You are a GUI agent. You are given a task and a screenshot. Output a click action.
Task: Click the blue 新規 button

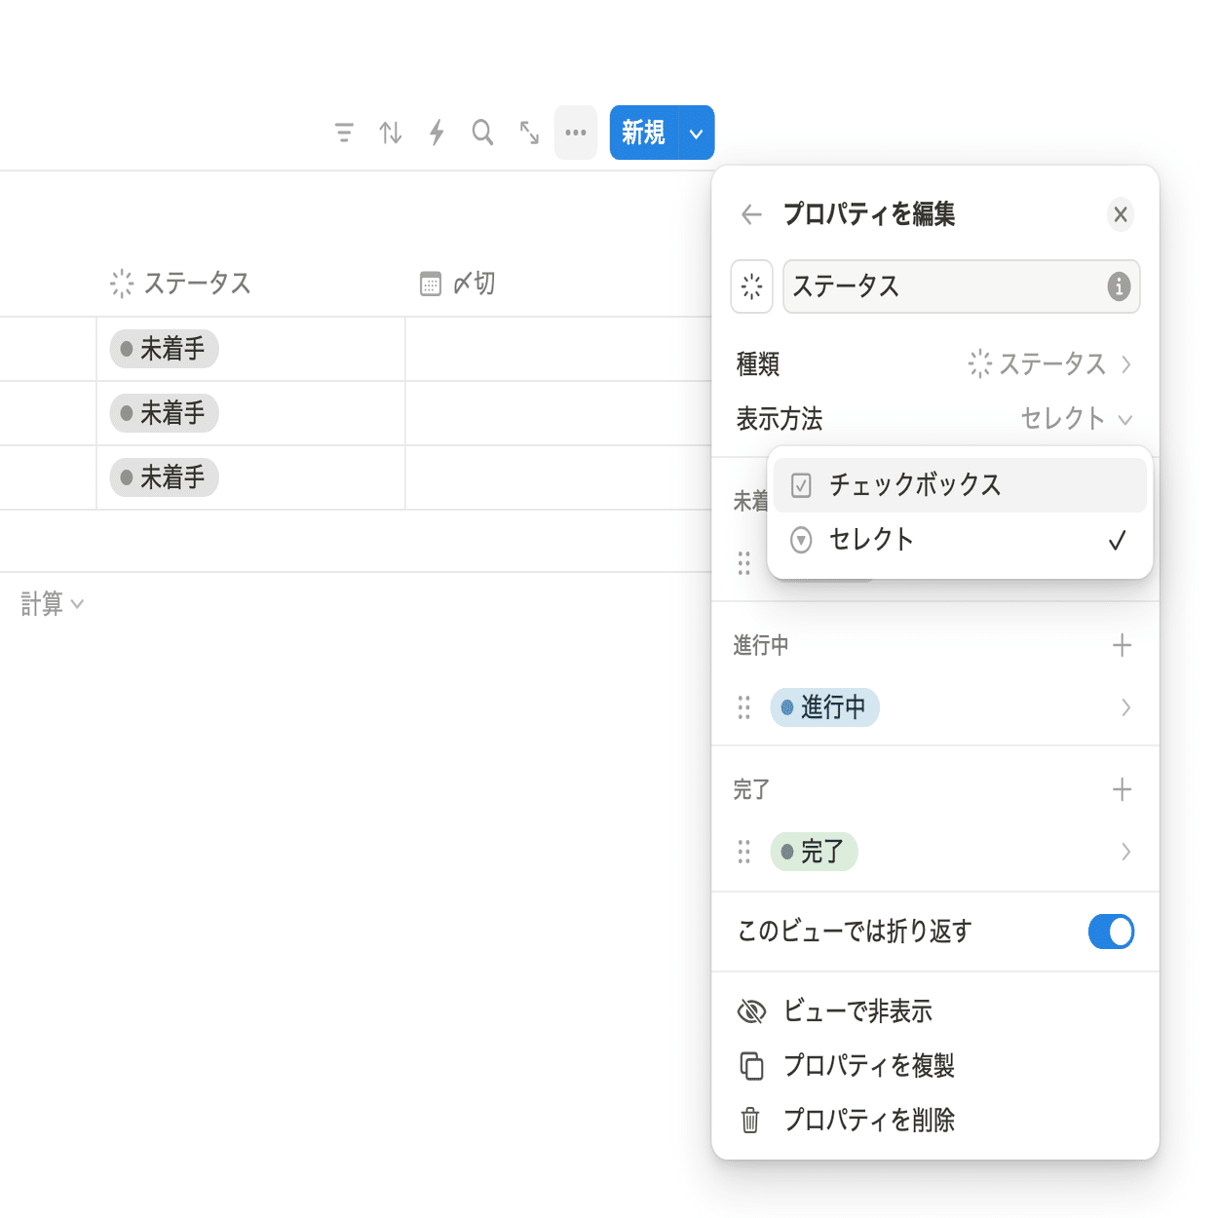click(643, 133)
